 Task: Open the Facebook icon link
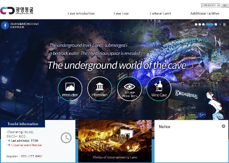click(x=5, y=26)
